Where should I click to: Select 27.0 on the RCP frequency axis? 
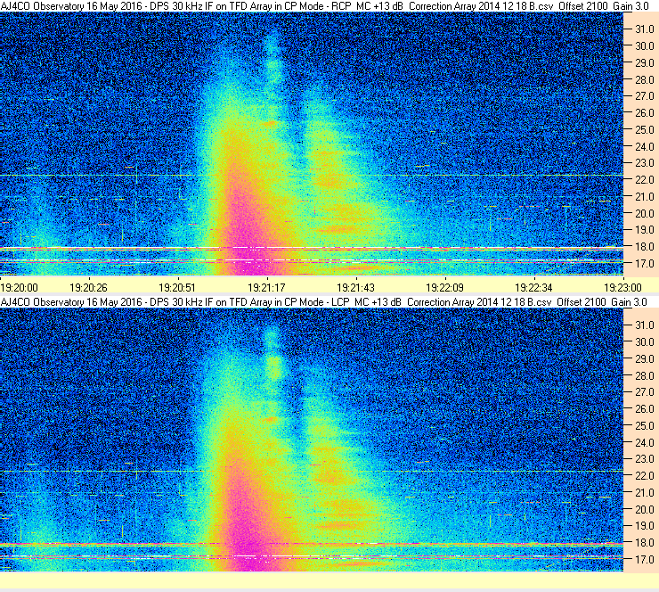tap(644, 96)
